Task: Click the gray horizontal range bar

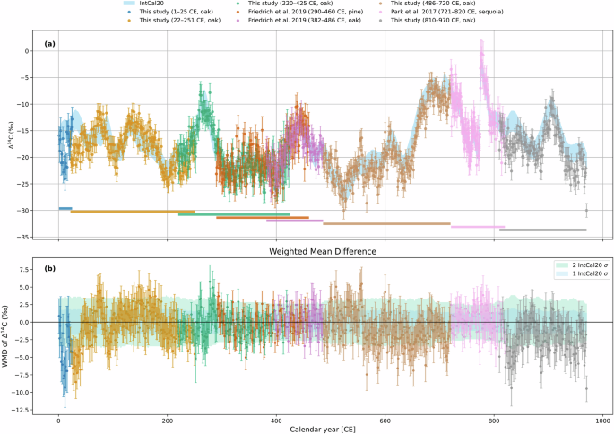Action: (x=542, y=230)
